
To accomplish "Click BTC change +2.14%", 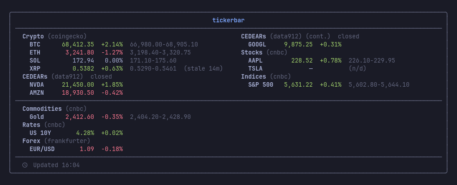I will tap(112, 45).
